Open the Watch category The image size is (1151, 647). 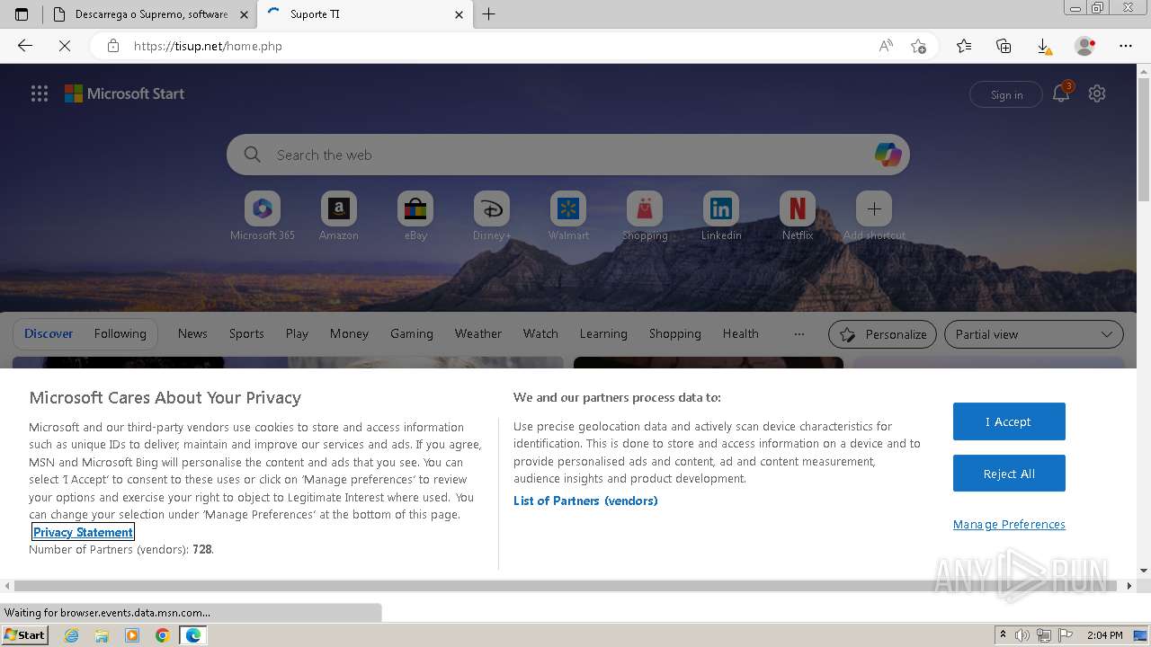(540, 333)
